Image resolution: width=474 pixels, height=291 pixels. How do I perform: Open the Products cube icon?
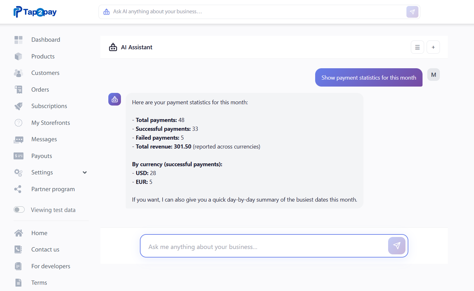tap(18, 57)
